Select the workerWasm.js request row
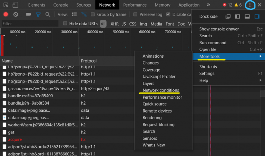265x156 pixels. click(x=67, y=125)
